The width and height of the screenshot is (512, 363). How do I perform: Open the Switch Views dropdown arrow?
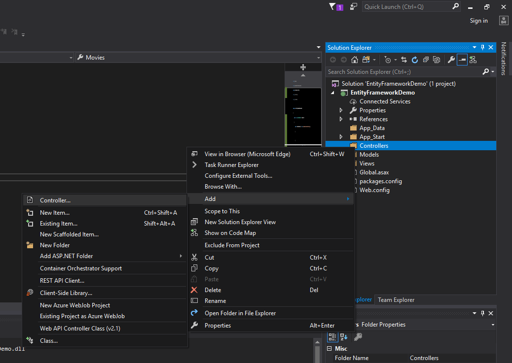point(374,60)
